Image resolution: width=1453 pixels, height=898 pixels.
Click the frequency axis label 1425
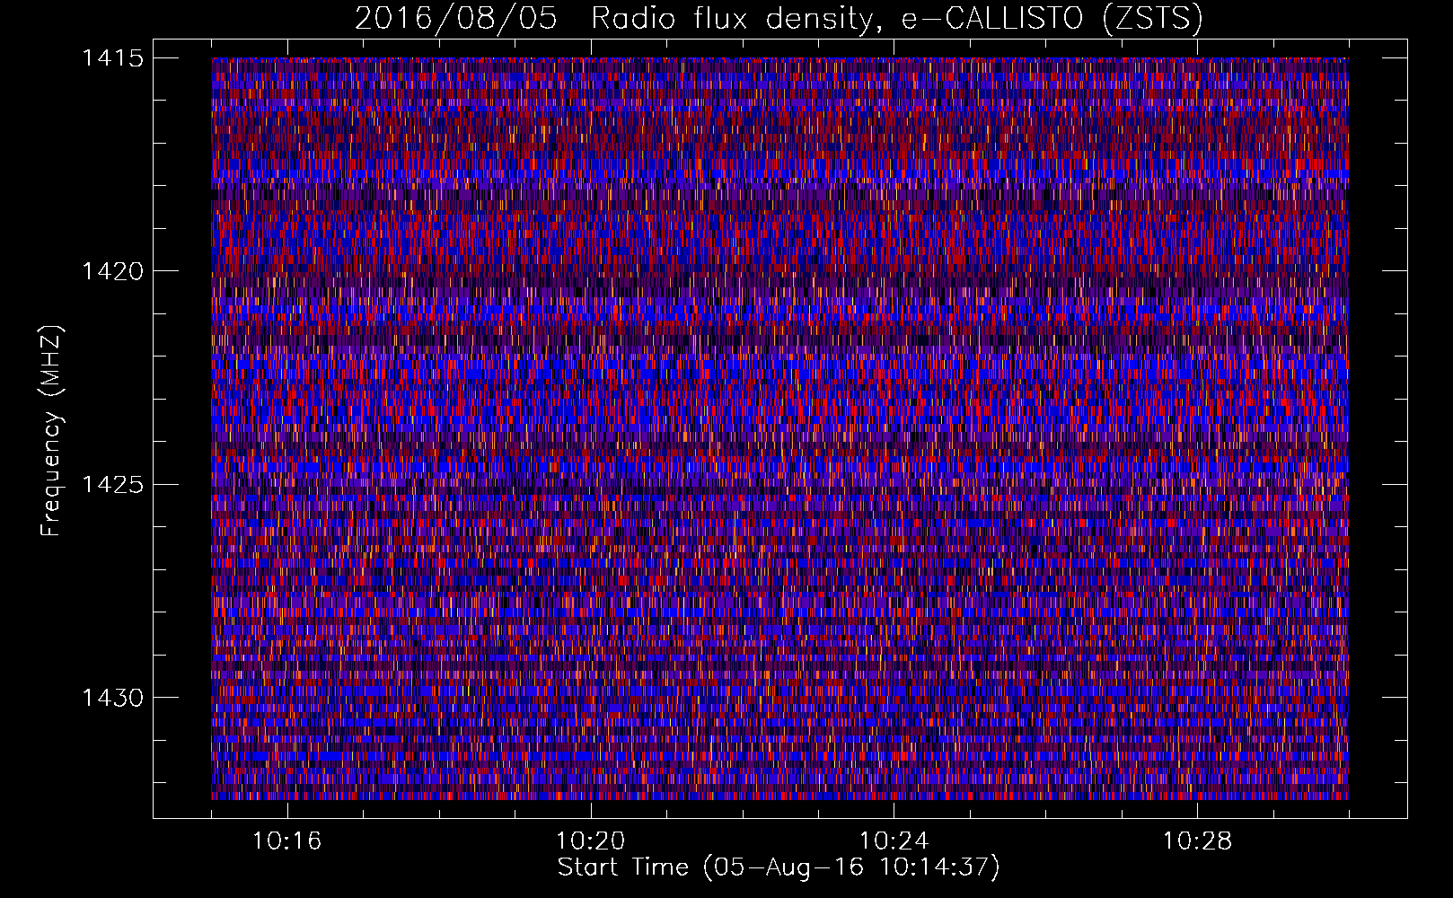112,485
